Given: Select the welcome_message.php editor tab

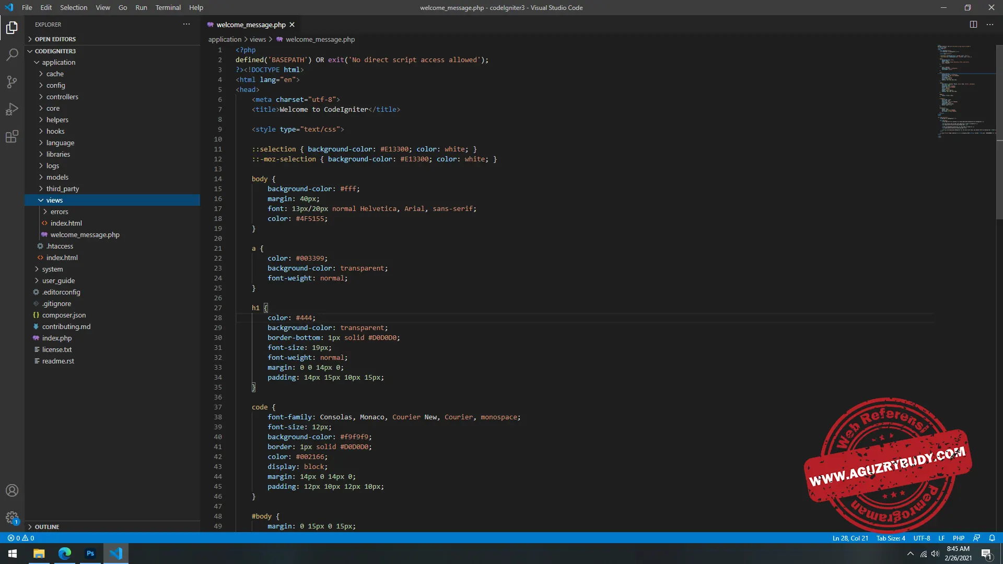Looking at the screenshot, I should click(x=251, y=25).
